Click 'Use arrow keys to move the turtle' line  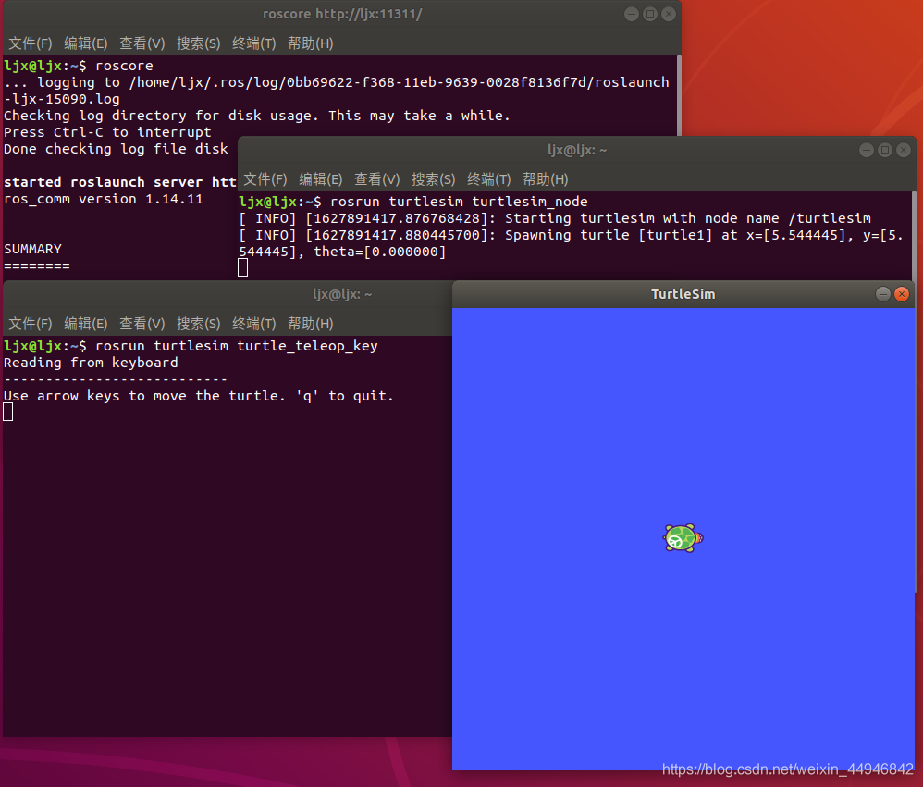click(x=198, y=396)
